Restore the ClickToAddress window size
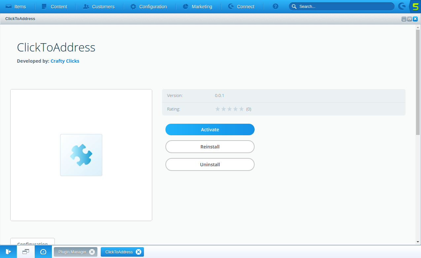 (x=409, y=19)
